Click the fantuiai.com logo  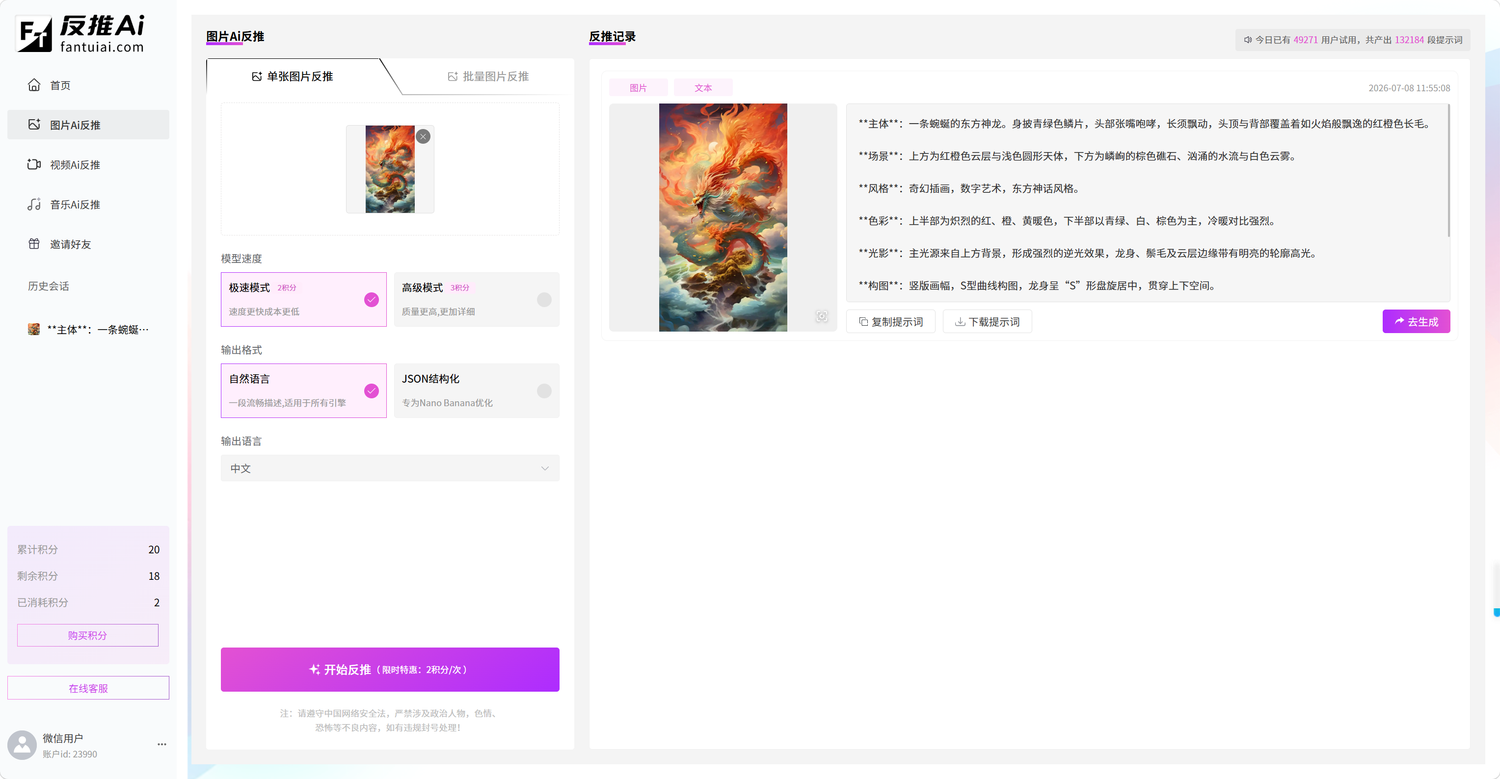coord(81,34)
